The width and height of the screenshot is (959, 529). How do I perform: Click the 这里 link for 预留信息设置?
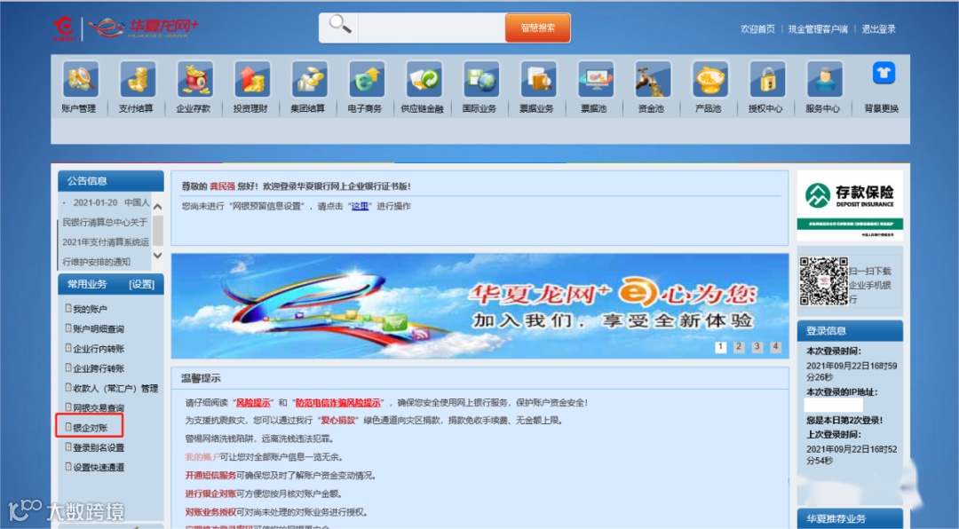360,206
